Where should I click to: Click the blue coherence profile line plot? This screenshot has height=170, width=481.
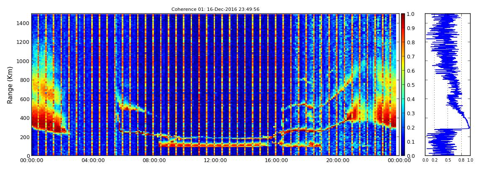click(x=448, y=84)
